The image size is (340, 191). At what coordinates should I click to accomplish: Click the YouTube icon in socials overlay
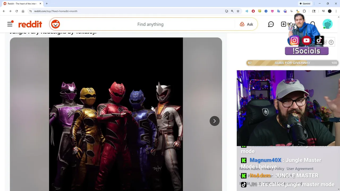pos(307,41)
